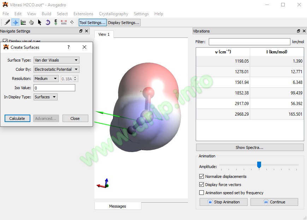307x220 pixels.
Task: Click the vibrations Filter input field
Action: point(249,42)
